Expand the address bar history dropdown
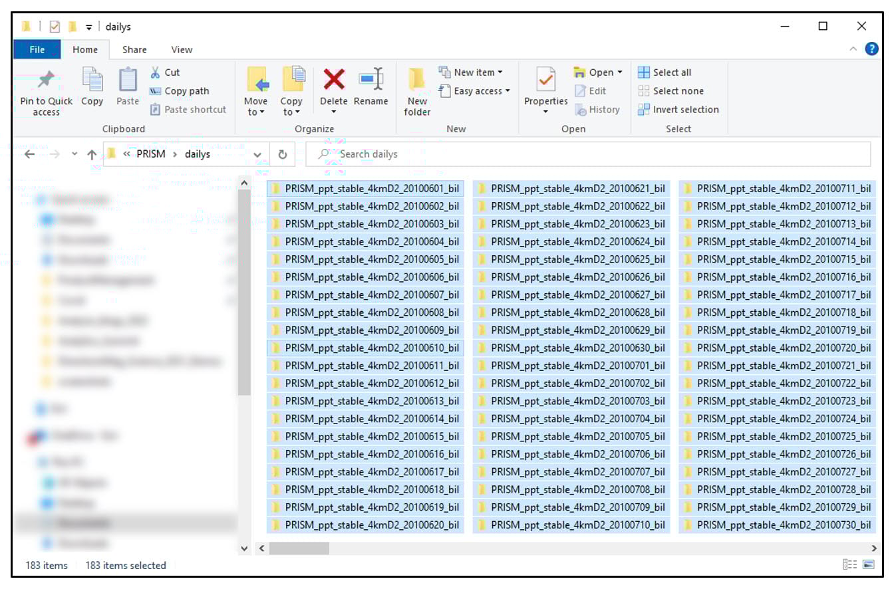This screenshot has height=597, width=894. [x=257, y=154]
